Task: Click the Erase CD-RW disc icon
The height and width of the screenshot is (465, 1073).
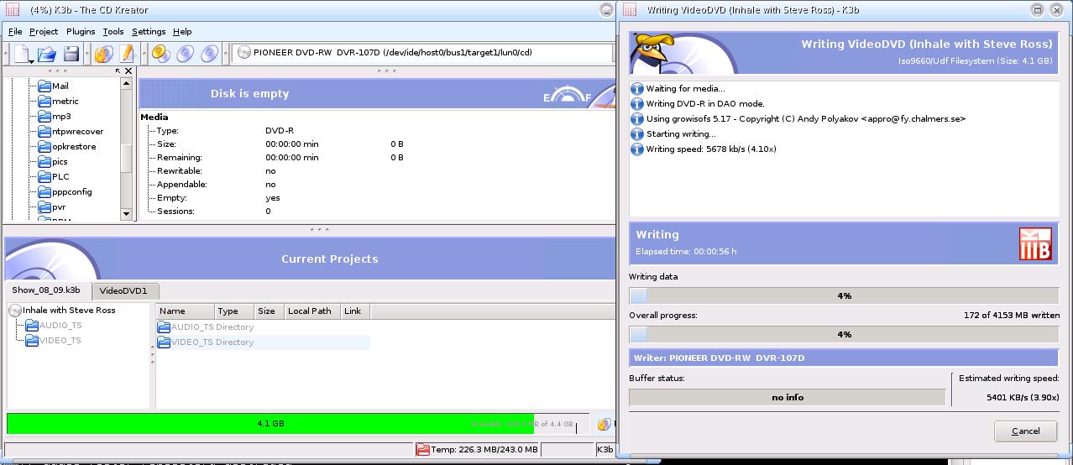Action: click(186, 54)
